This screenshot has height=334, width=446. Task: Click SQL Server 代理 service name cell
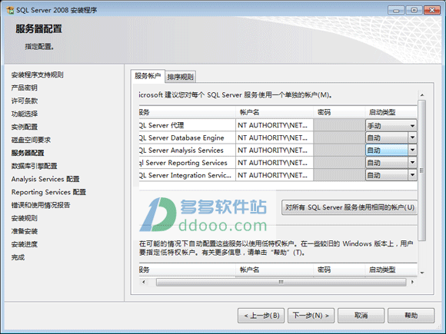click(187, 125)
